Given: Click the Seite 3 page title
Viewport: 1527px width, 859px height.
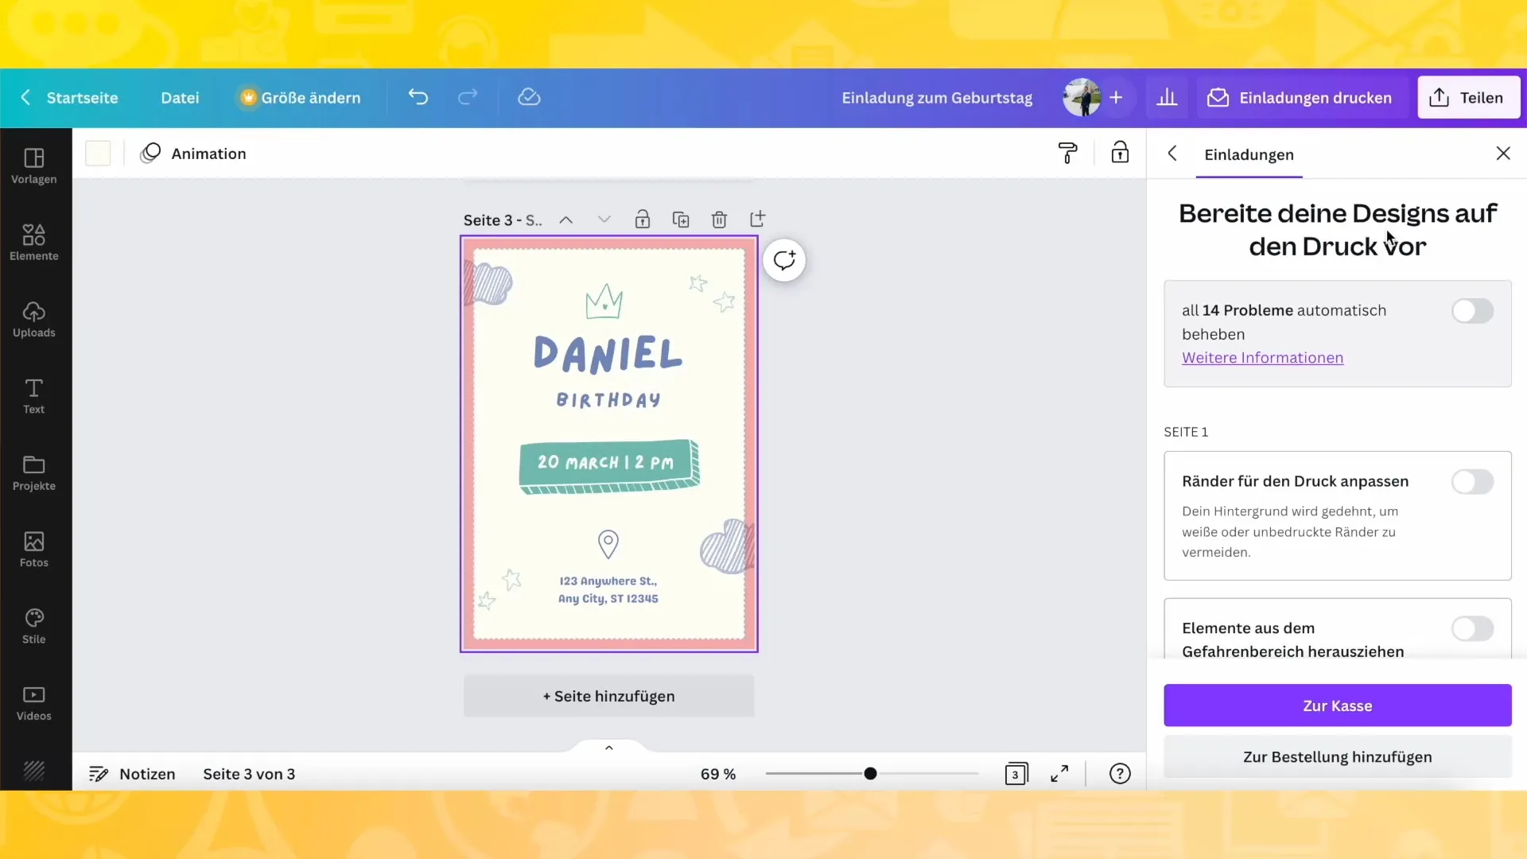Looking at the screenshot, I should tap(503, 220).
